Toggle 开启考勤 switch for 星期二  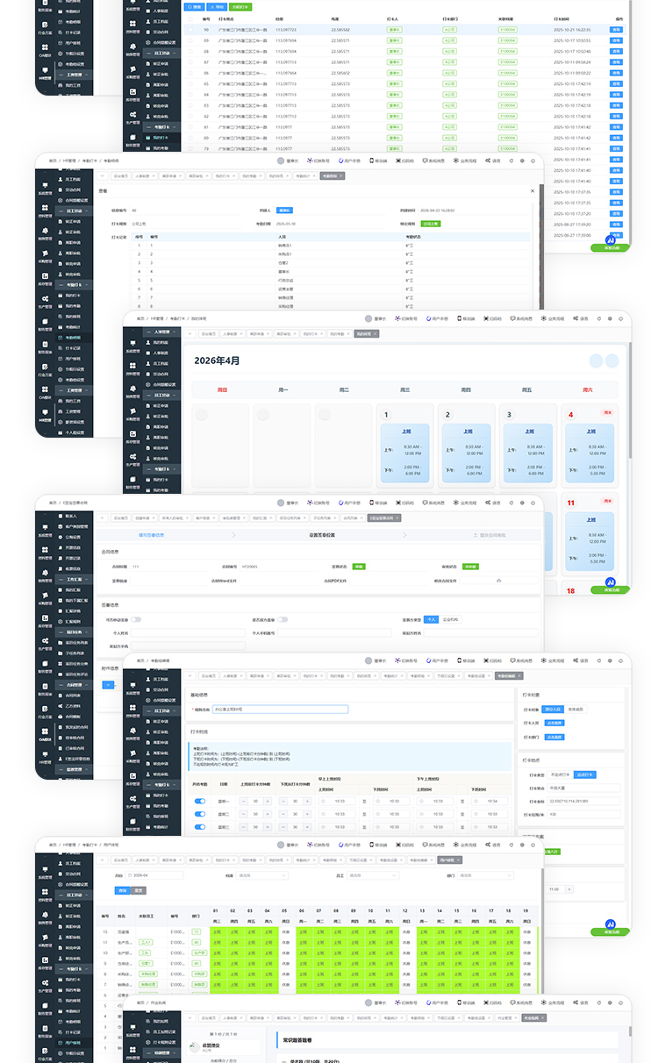tap(200, 814)
